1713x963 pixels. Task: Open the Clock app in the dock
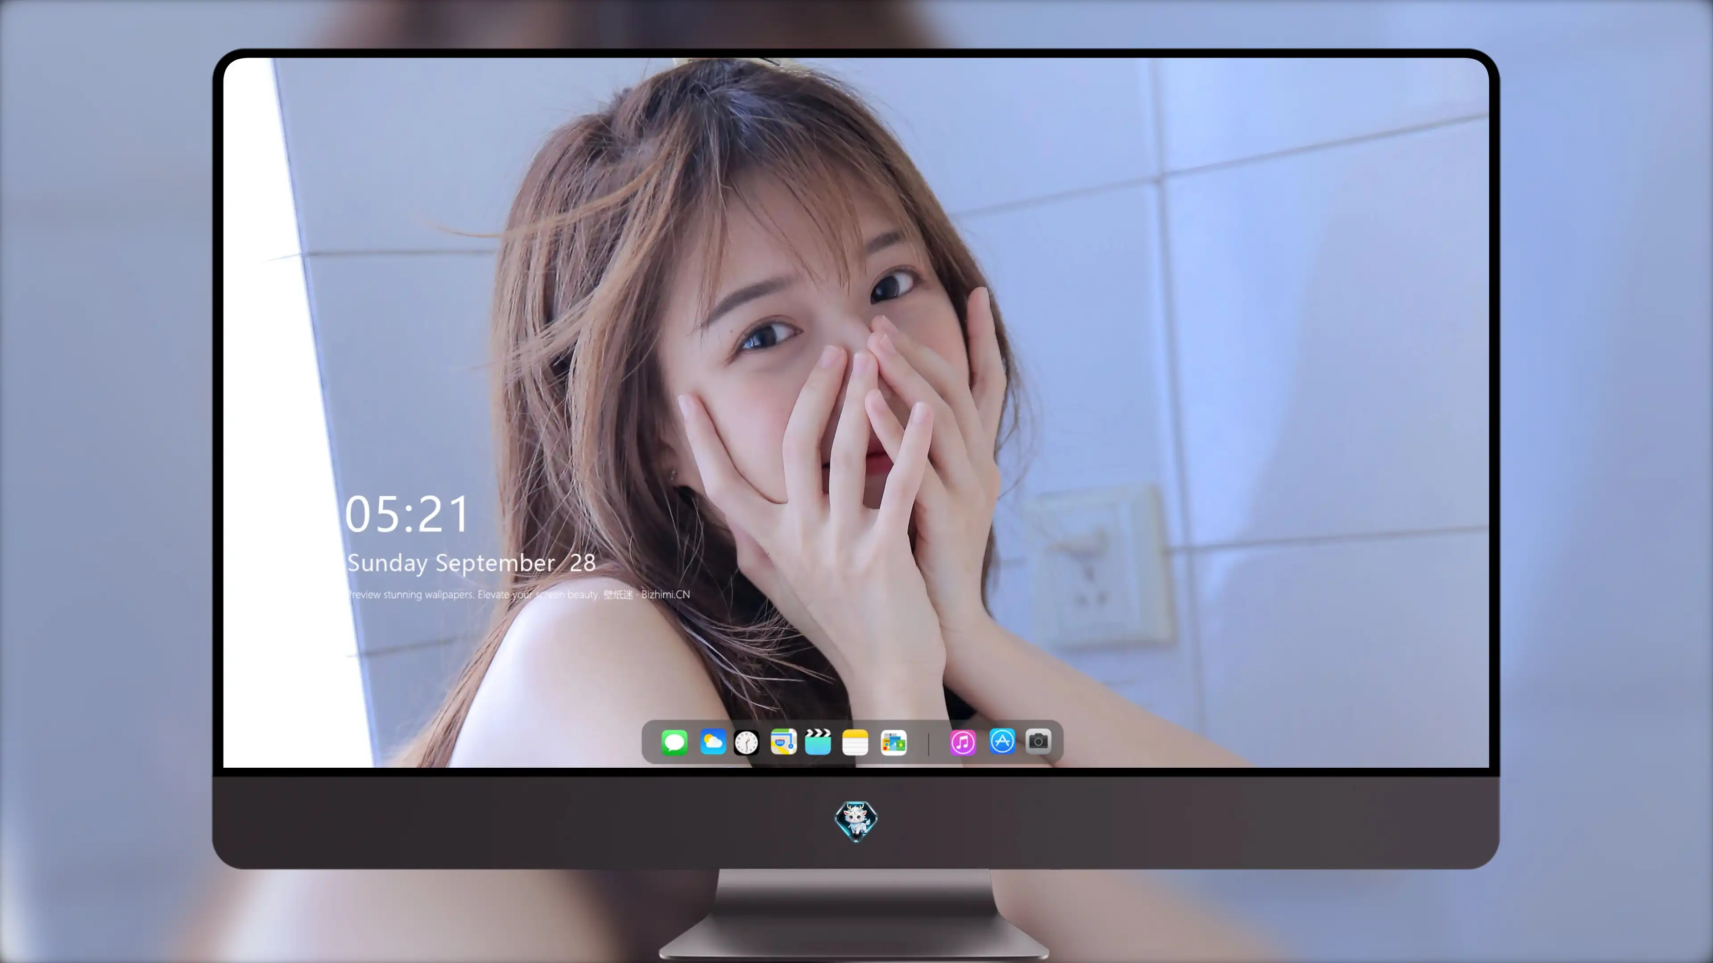point(746,742)
